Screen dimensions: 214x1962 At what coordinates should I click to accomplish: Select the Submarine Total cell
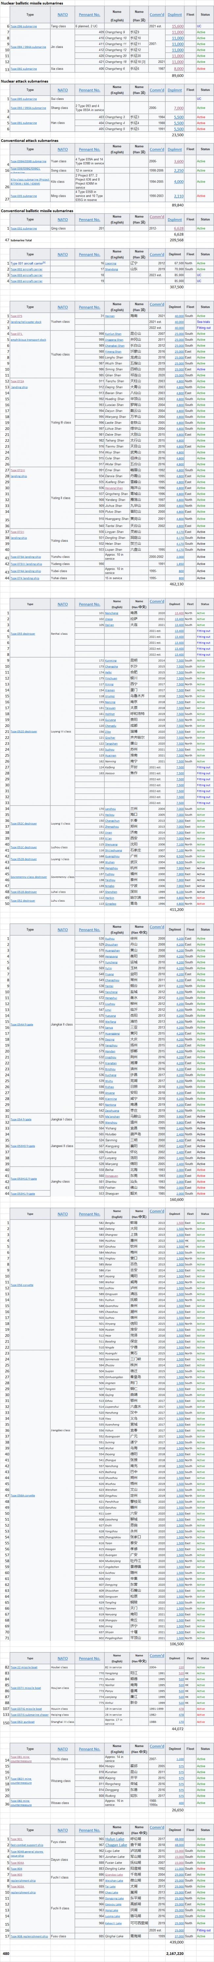coord(21,239)
